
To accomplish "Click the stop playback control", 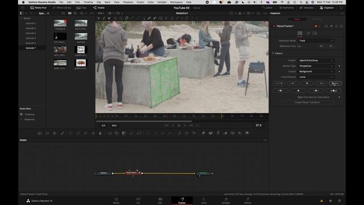I will click(x=179, y=125).
